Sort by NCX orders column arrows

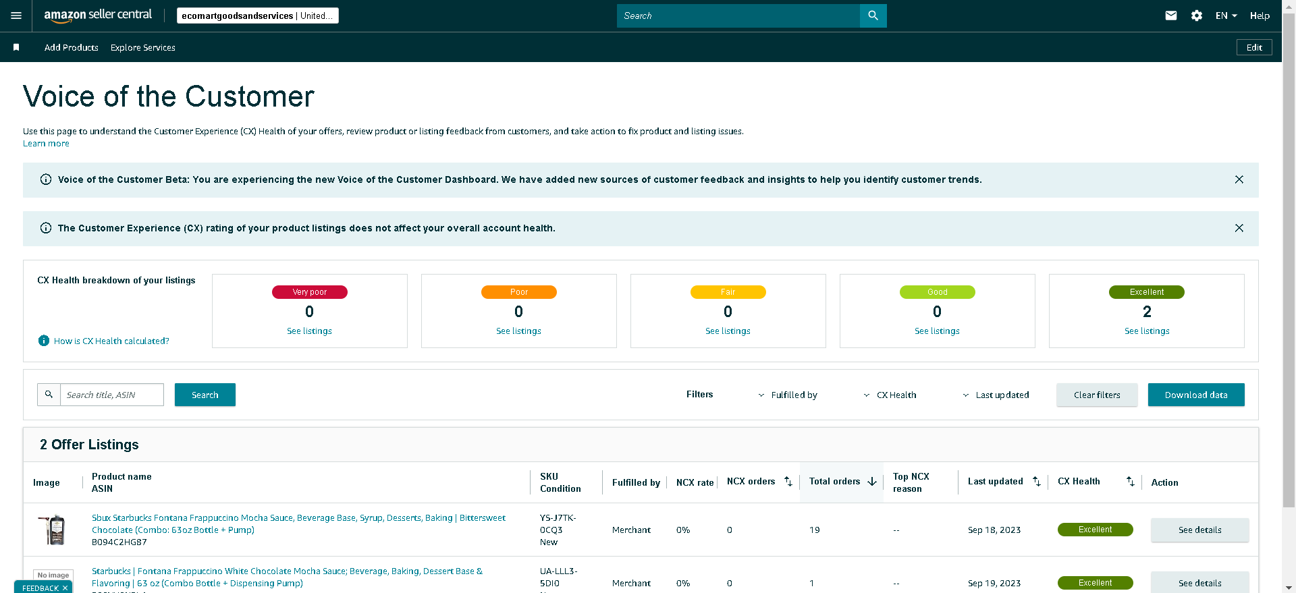(x=788, y=481)
